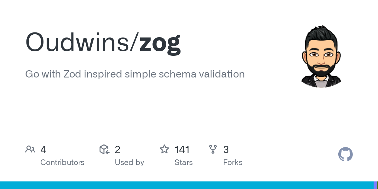378x189 pixels.
Task: Click the GitHub Octocat logo
Action: click(x=346, y=154)
